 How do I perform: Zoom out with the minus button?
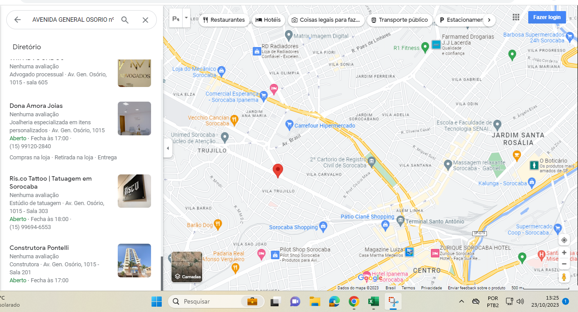(x=564, y=264)
